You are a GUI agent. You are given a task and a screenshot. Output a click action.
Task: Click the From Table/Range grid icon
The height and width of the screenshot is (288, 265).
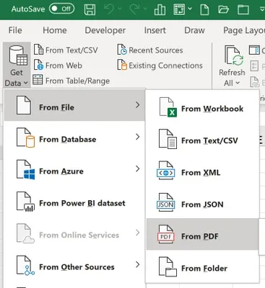point(38,80)
